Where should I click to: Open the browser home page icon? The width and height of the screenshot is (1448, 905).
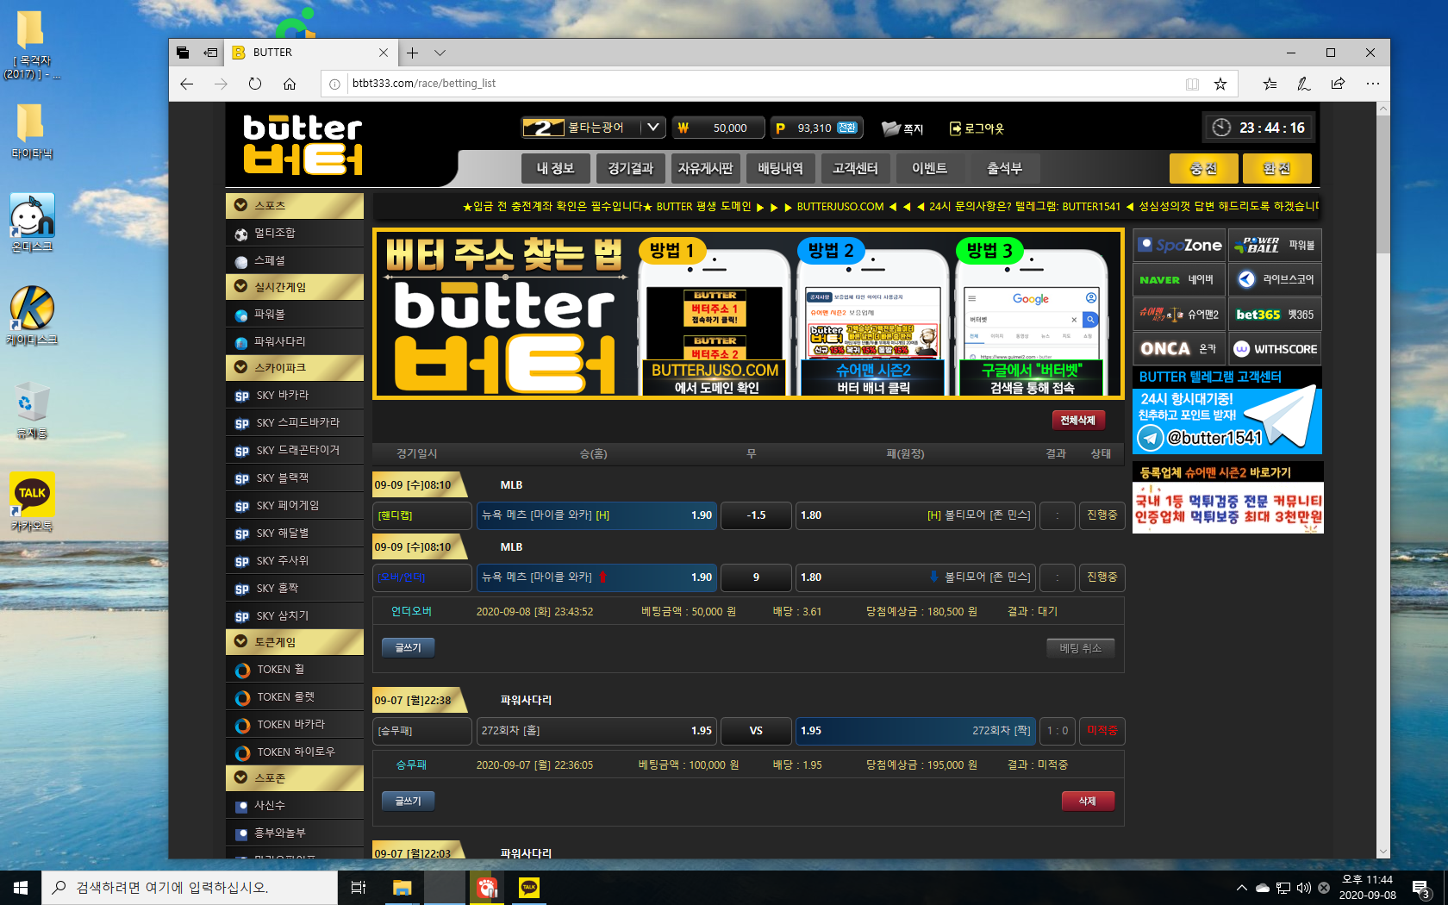[290, 84]
